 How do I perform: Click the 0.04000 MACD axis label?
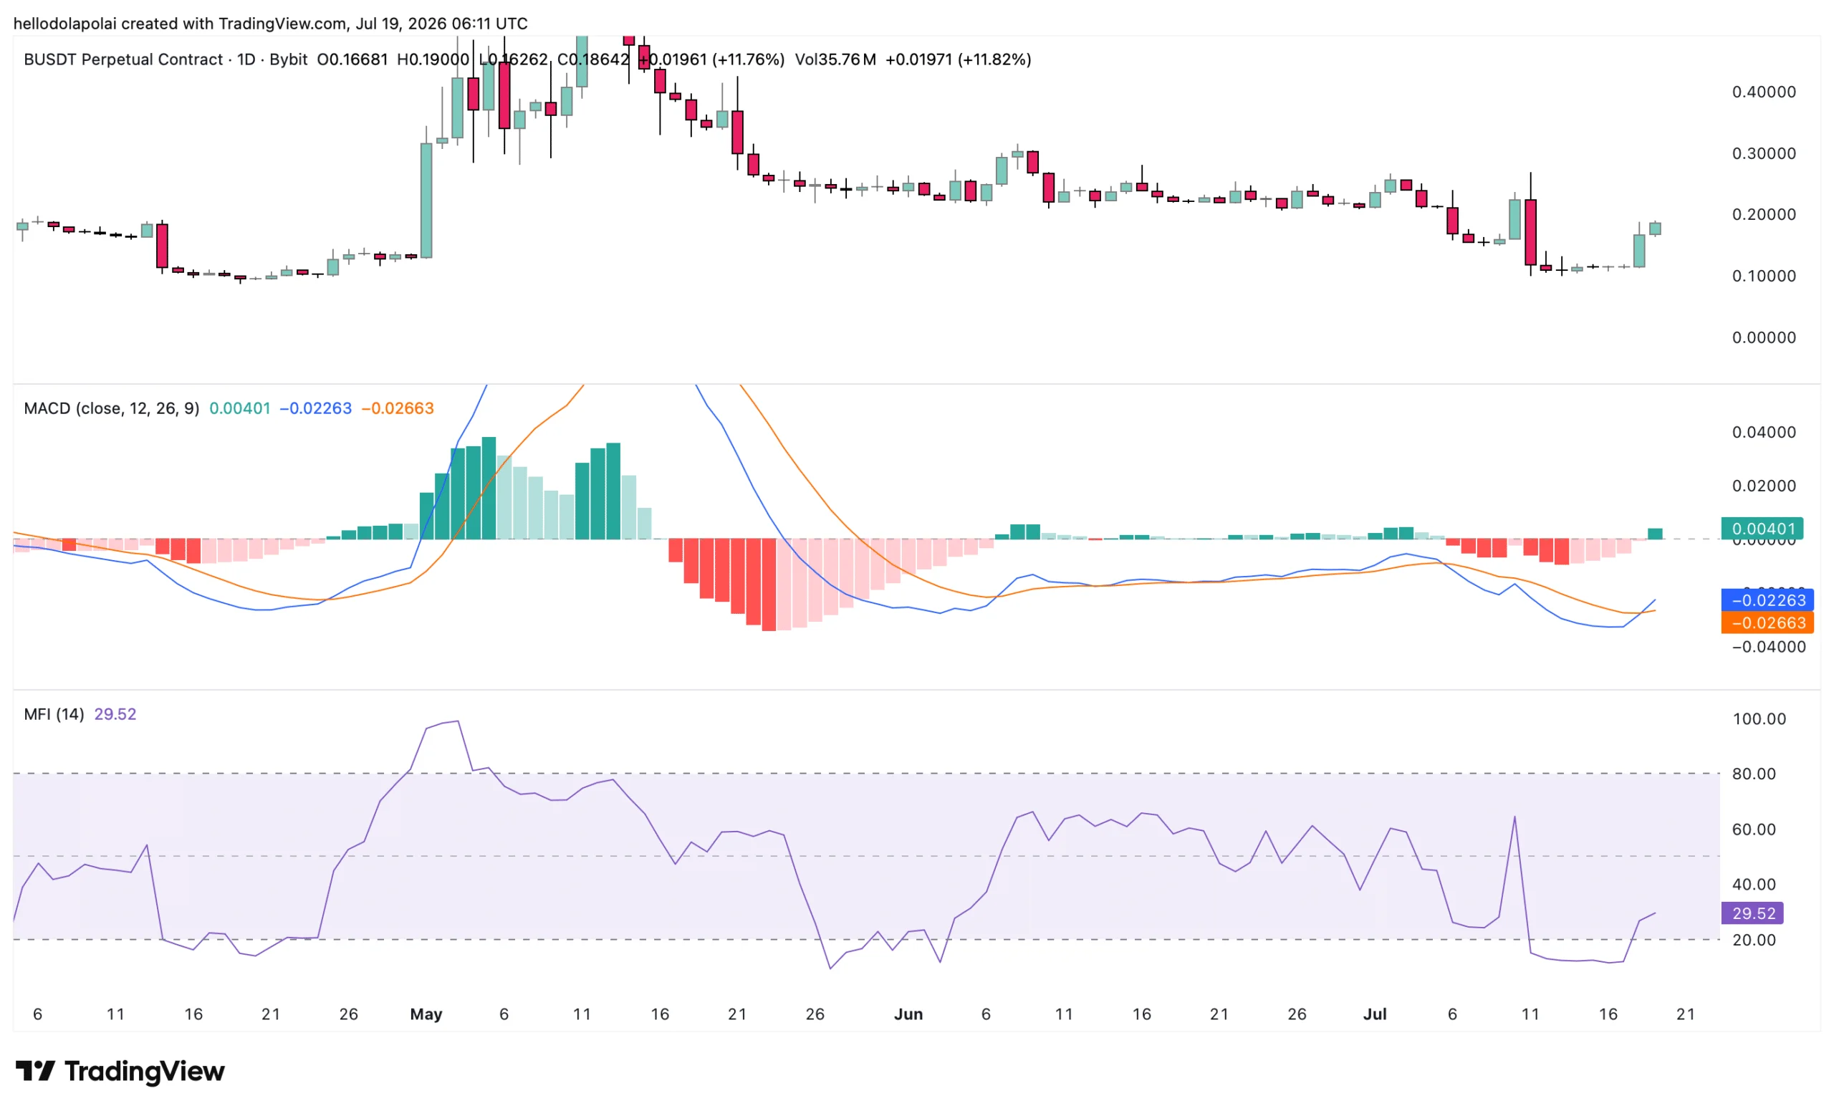tap(1764, 433)
